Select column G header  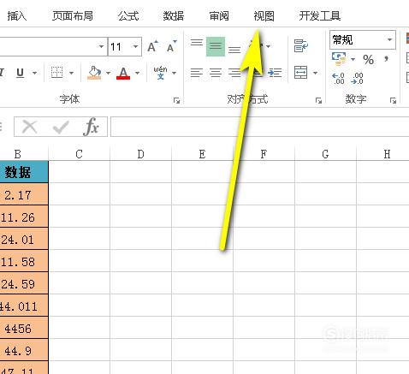325,154
